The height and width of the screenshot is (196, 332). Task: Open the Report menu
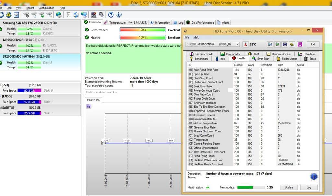tap(30, 8)
